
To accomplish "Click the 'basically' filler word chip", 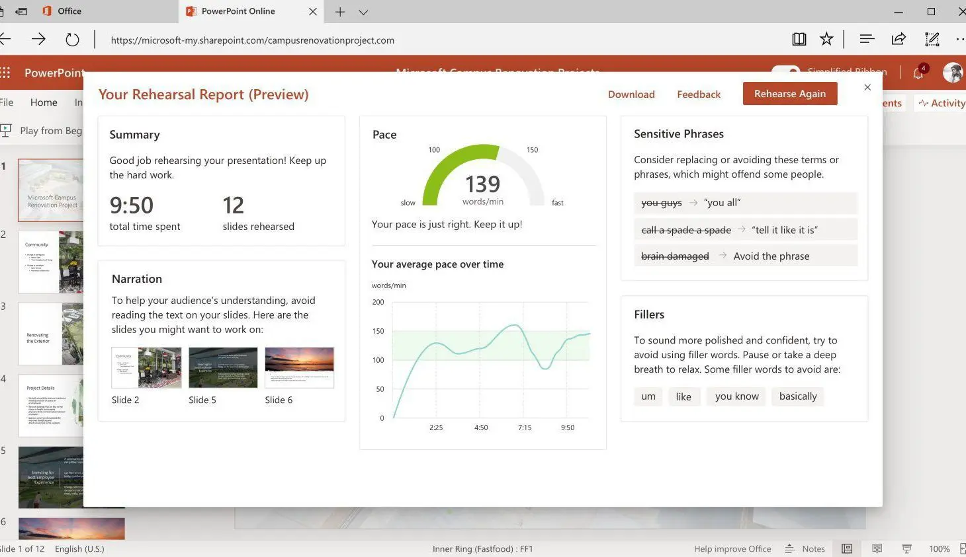I will coord(798,396).
